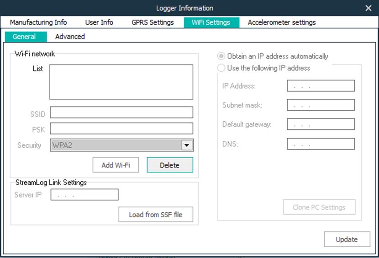
Task: Open the GPRS Settings tab
Action: 153,22
